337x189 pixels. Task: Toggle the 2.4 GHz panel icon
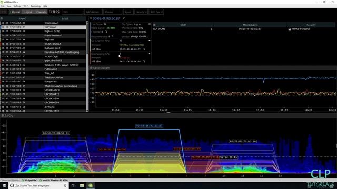click(2, 115)
